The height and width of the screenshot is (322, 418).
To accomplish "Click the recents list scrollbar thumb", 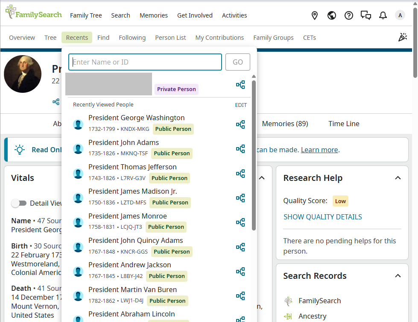I will click(254, 155).
